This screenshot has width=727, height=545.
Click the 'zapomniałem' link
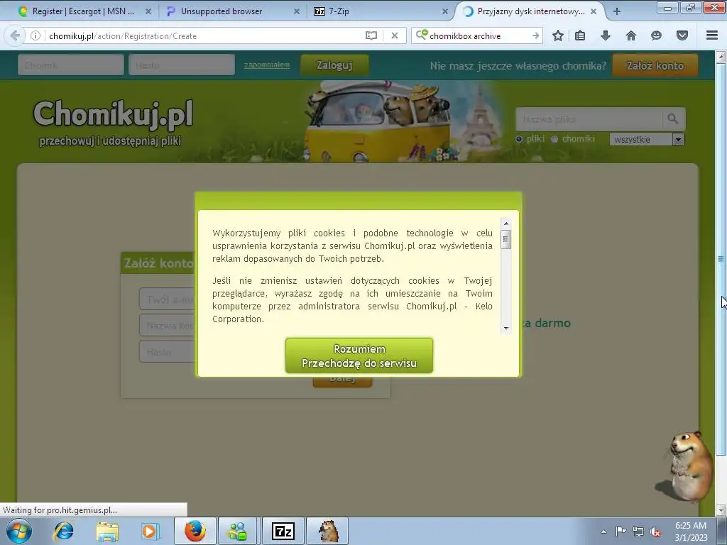[x=267, y=65]
